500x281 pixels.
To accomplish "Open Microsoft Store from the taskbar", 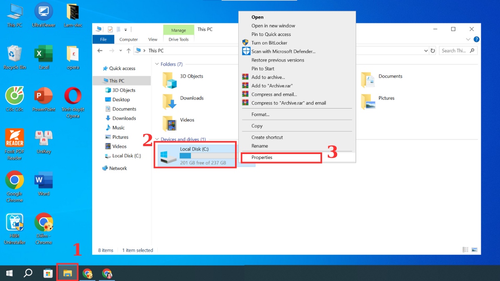I will 48,274.
